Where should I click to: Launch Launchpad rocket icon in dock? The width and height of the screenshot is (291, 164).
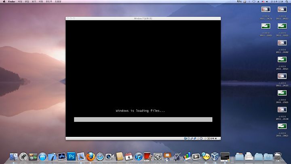point(23,157)
